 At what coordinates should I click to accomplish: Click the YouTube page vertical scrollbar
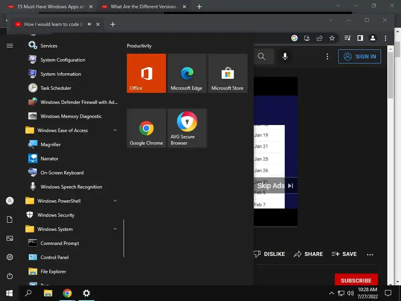390,75
